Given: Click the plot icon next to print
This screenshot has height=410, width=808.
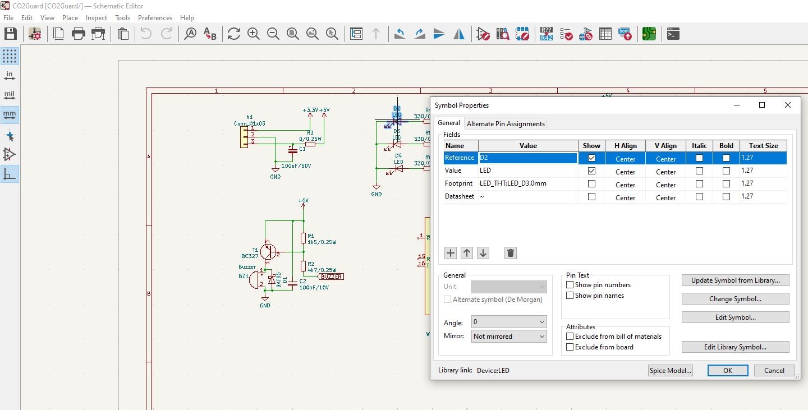Looking at the screenshot, I should click(98, 34).
